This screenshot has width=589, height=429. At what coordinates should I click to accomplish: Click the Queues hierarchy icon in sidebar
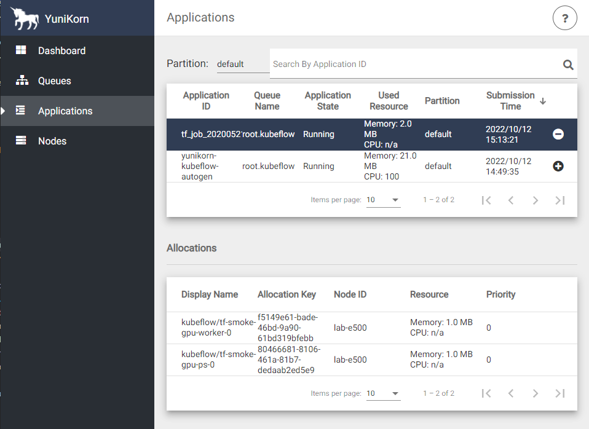pyautogui.click(x=22, y=81)
